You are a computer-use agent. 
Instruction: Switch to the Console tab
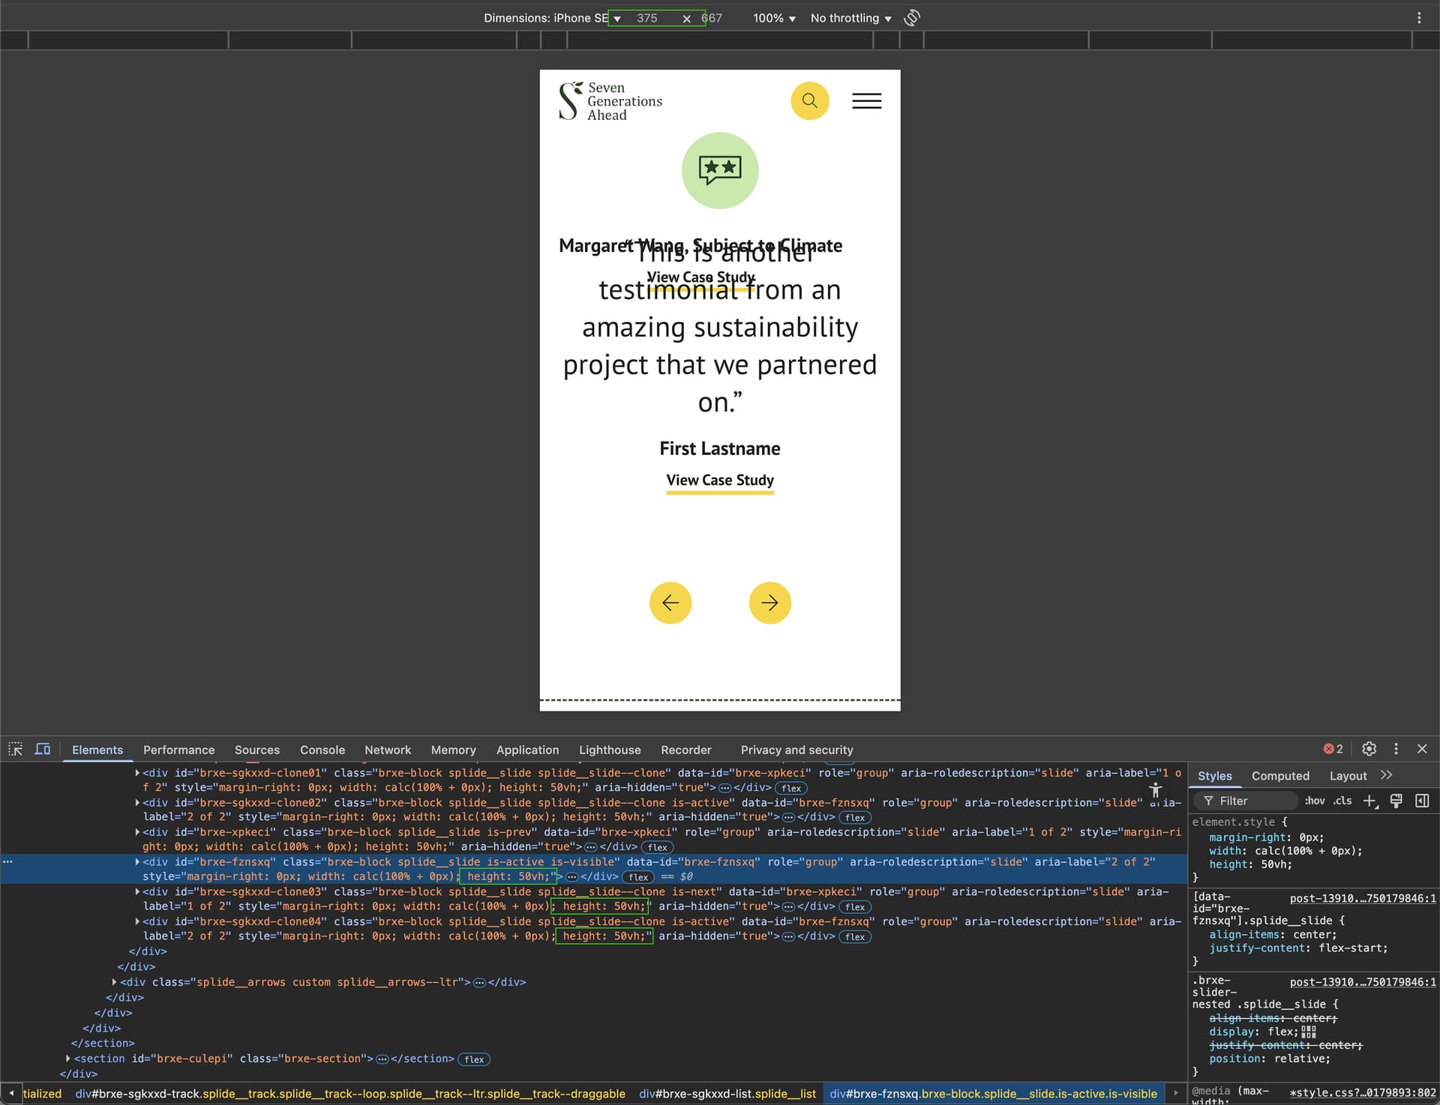coord(322,750)
